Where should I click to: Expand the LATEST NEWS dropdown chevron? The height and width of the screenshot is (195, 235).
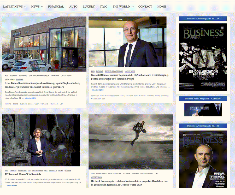point(25,7)
